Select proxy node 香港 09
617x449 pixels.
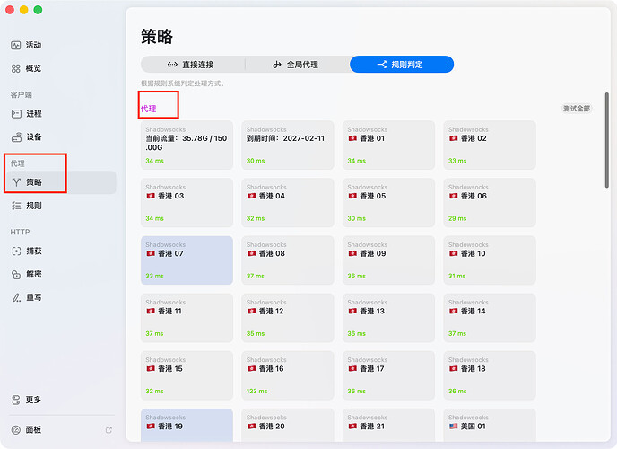(388, 260)
